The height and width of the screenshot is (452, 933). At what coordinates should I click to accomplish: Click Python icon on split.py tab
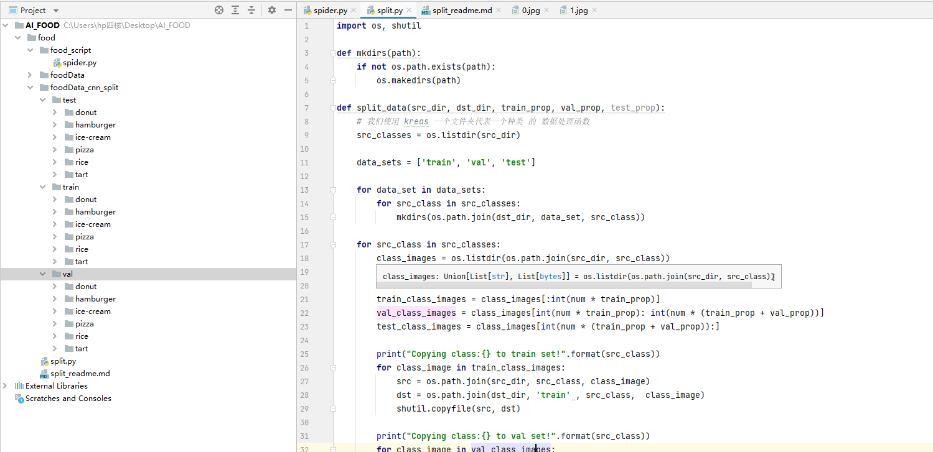371,11
